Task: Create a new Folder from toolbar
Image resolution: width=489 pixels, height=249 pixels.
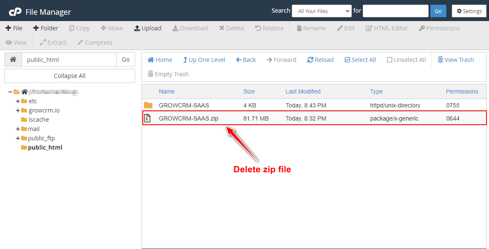Action: click(x=46, y=28)
